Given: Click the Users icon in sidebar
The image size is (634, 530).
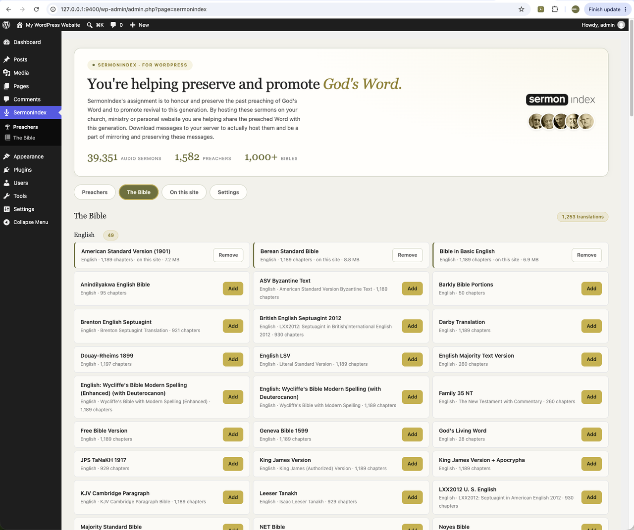Looking at the screenshot, I should [x=6, y=183].
